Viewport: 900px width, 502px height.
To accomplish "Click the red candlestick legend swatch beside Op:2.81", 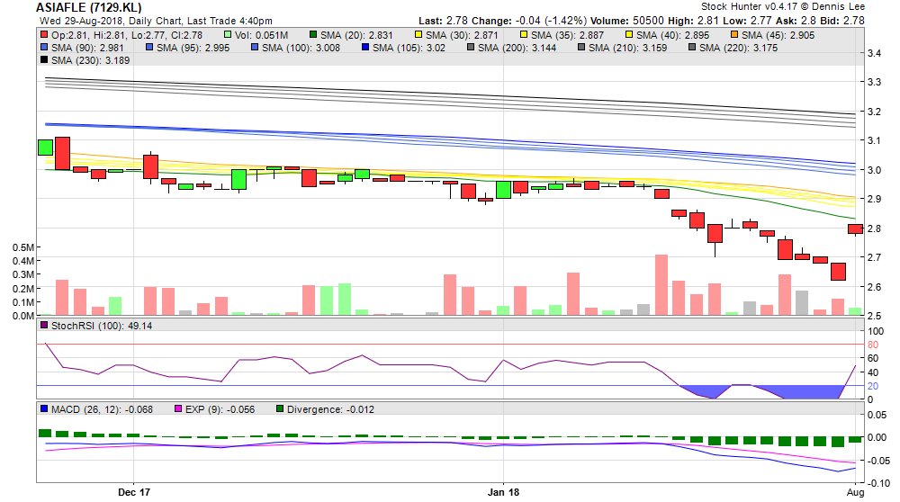I will (44, 34).
